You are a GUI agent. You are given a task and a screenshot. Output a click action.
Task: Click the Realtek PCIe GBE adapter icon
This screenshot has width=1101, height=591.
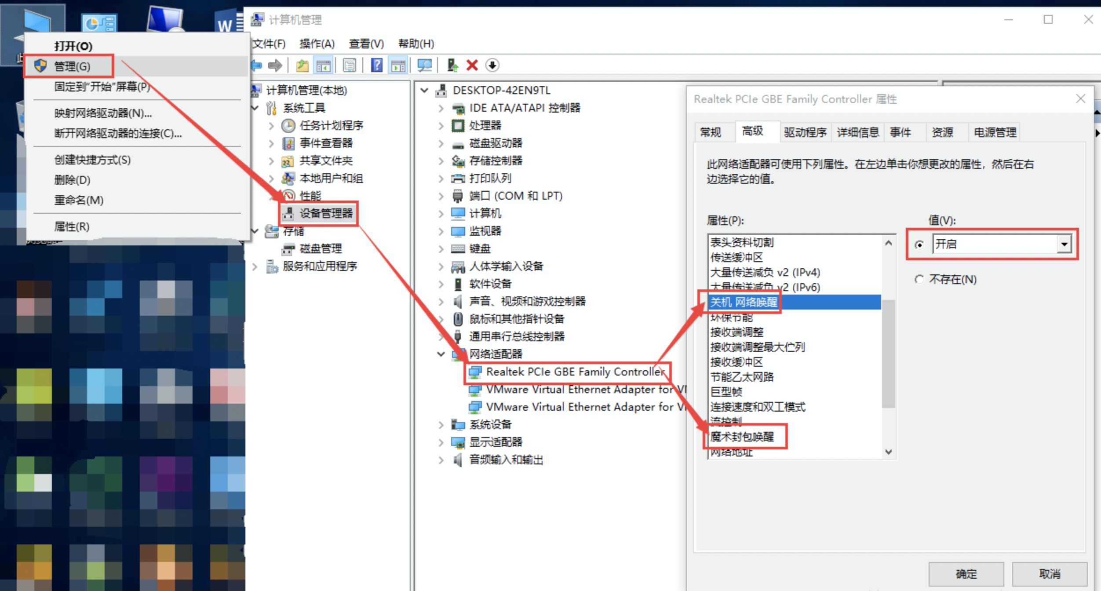(x=475, y=372)
